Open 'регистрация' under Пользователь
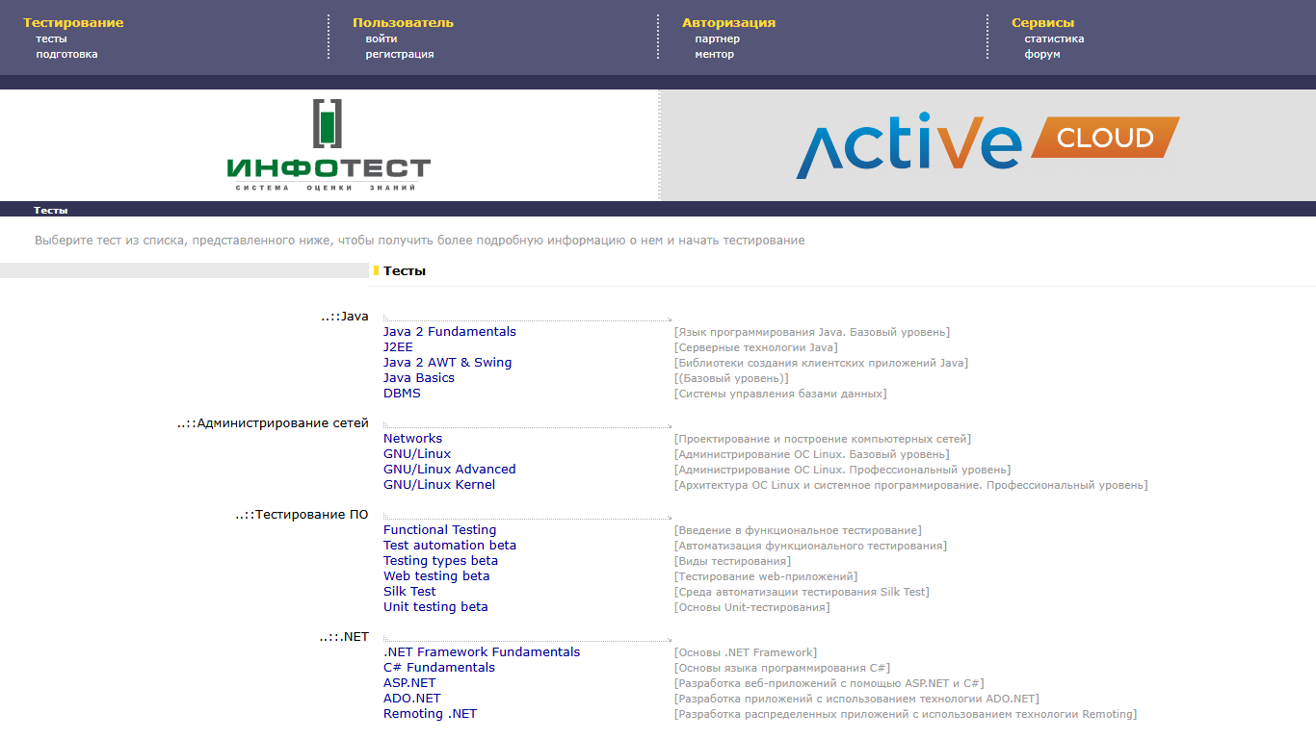The width and height of the screenshot is (1316, 739). (399, 55)
